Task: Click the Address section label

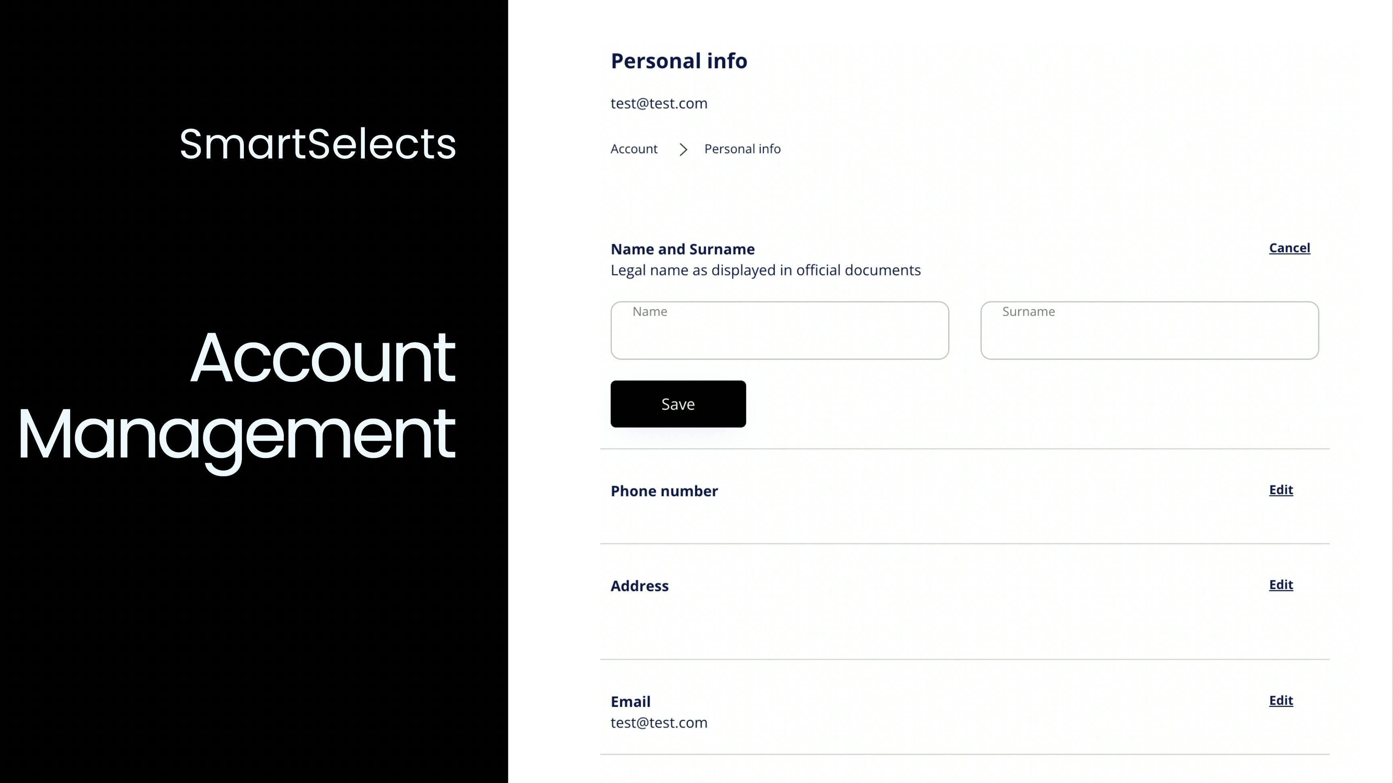Action: (639, 586)
